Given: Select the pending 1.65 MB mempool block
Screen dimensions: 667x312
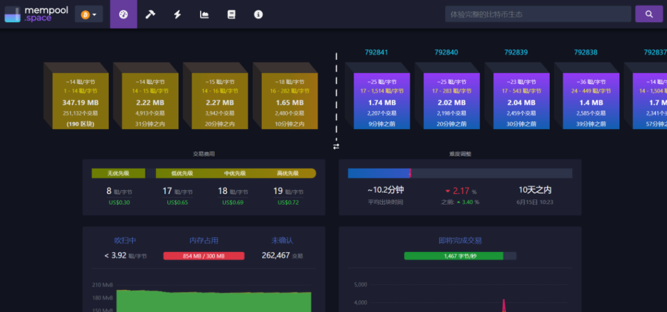Looking at the screenshot, I should coord(289,101).
